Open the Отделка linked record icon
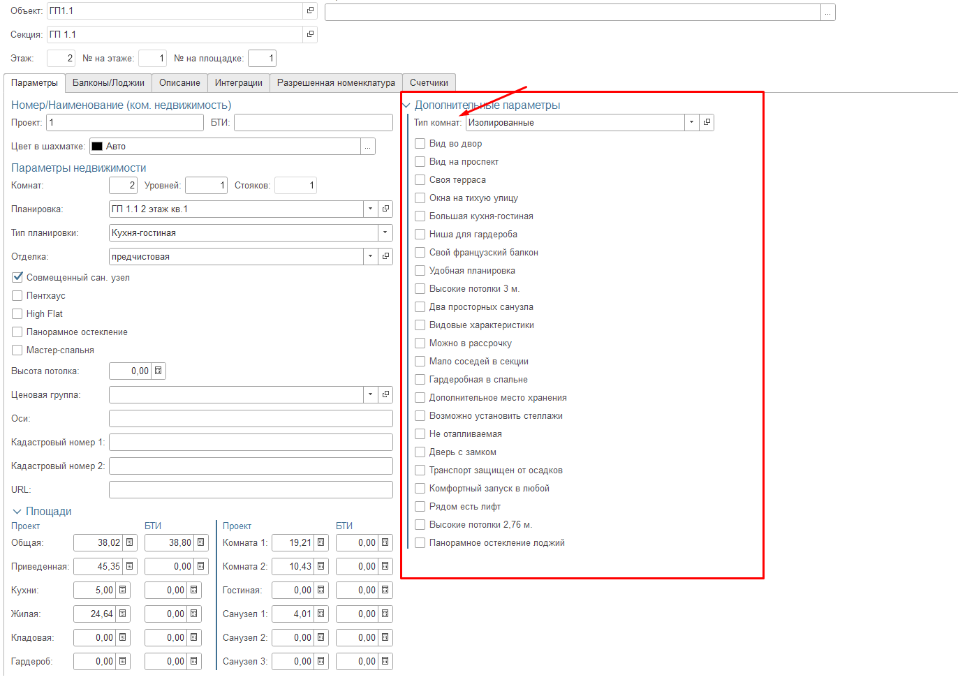The image size is (958, 682). pyautogui.click(x=385, y=256)
